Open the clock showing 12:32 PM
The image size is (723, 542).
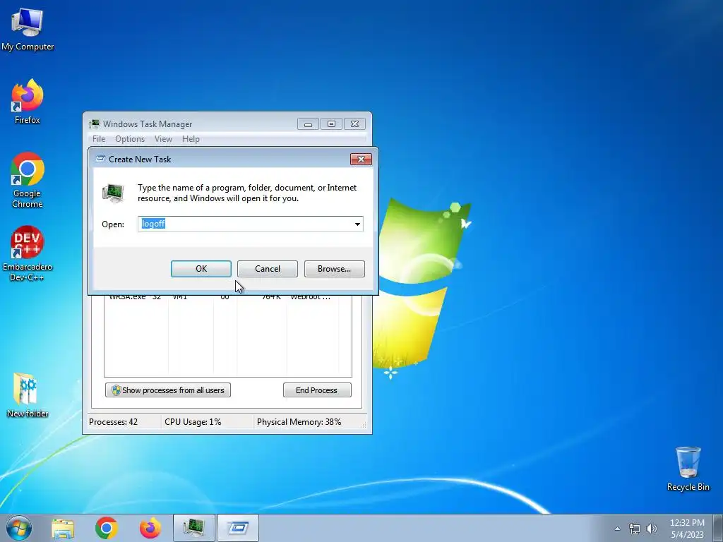687,529
